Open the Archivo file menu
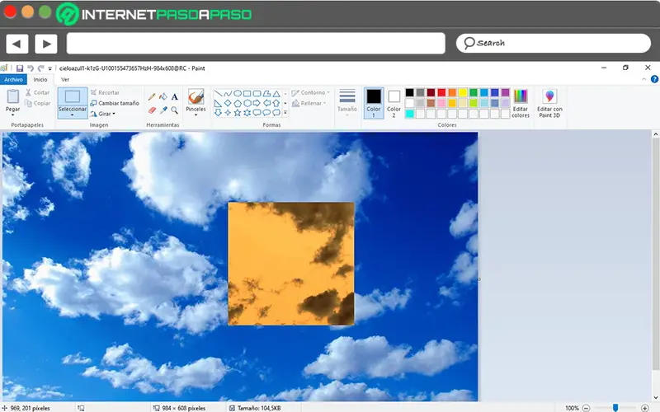 click(x=13, y=79)
